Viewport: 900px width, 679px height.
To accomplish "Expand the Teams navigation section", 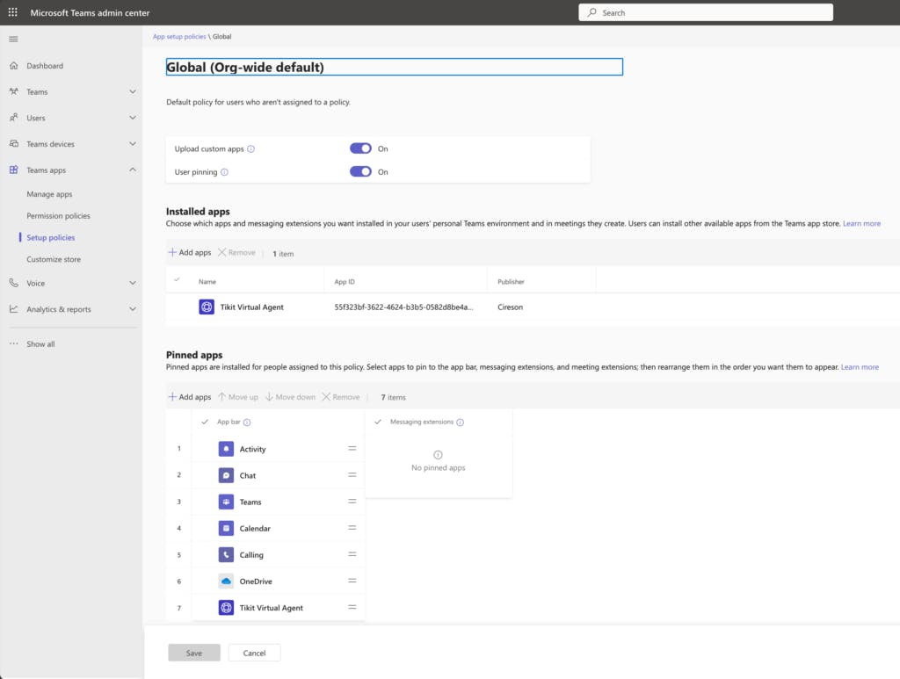I will 133,91.
